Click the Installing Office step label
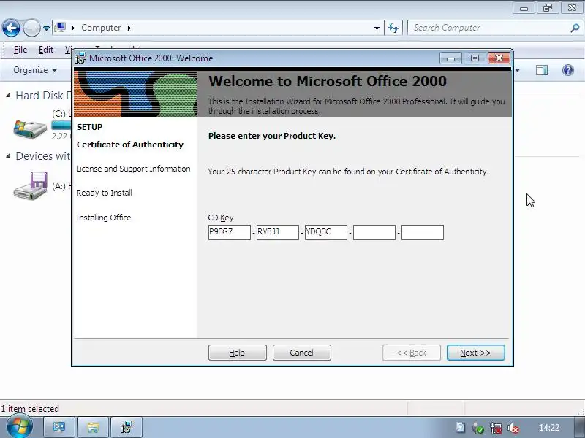This screenshot has width=585, height=438. point(104,218)
